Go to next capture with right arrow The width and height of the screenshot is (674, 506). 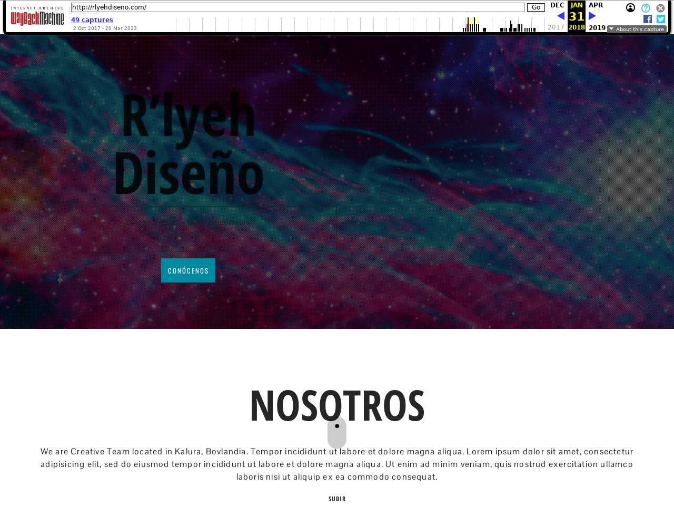(592, 16)
